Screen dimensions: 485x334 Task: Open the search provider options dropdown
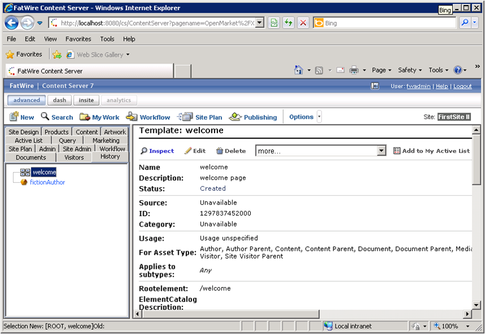pos(475,23)
